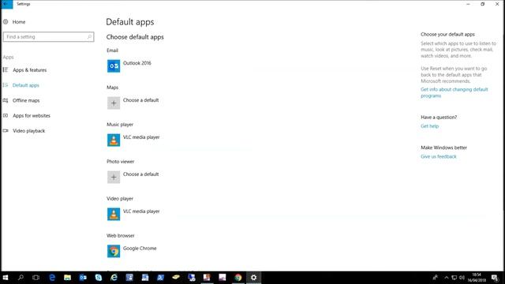Click the plus icon under Maps
Image resolution: width=505 pixels, height=284 pixels.
coord(114,103)
